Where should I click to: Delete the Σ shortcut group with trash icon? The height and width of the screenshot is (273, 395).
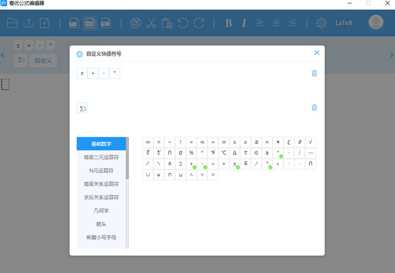(314, 108)
